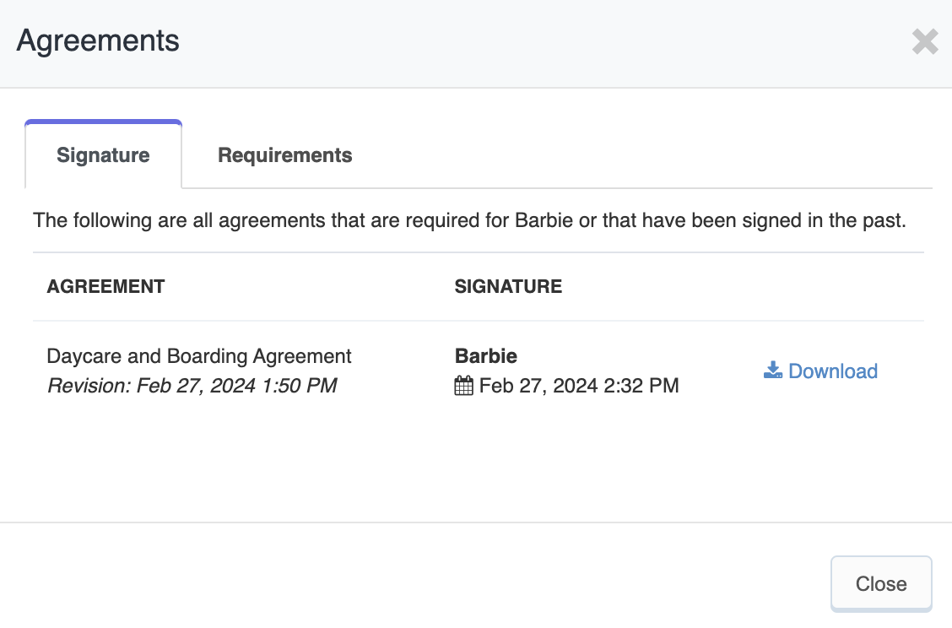Click the Feb 27, 2024 2:32 PM signature date
The width and height of the screenshot is (952, 628).
click(579, 386)
